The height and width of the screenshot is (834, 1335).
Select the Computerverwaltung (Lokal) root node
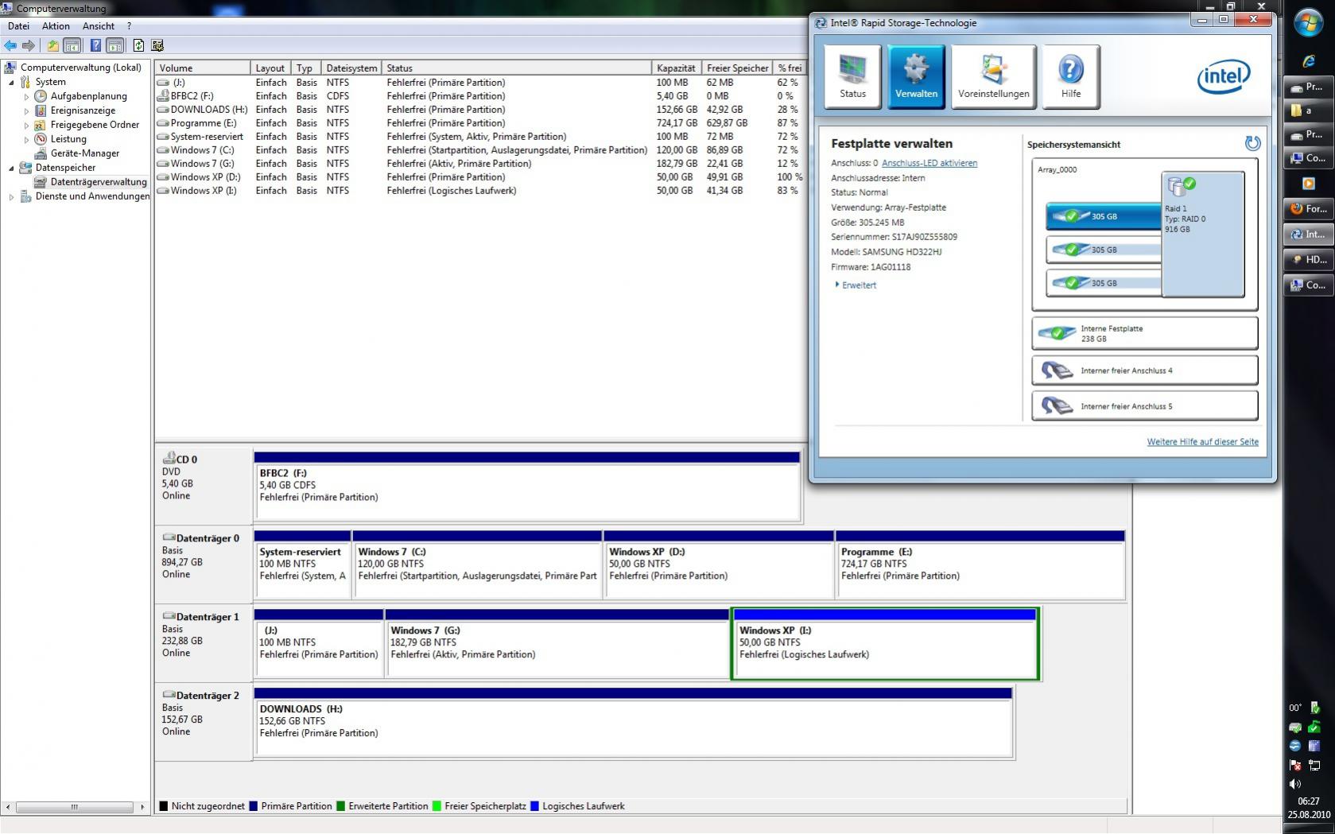point(80,68)
